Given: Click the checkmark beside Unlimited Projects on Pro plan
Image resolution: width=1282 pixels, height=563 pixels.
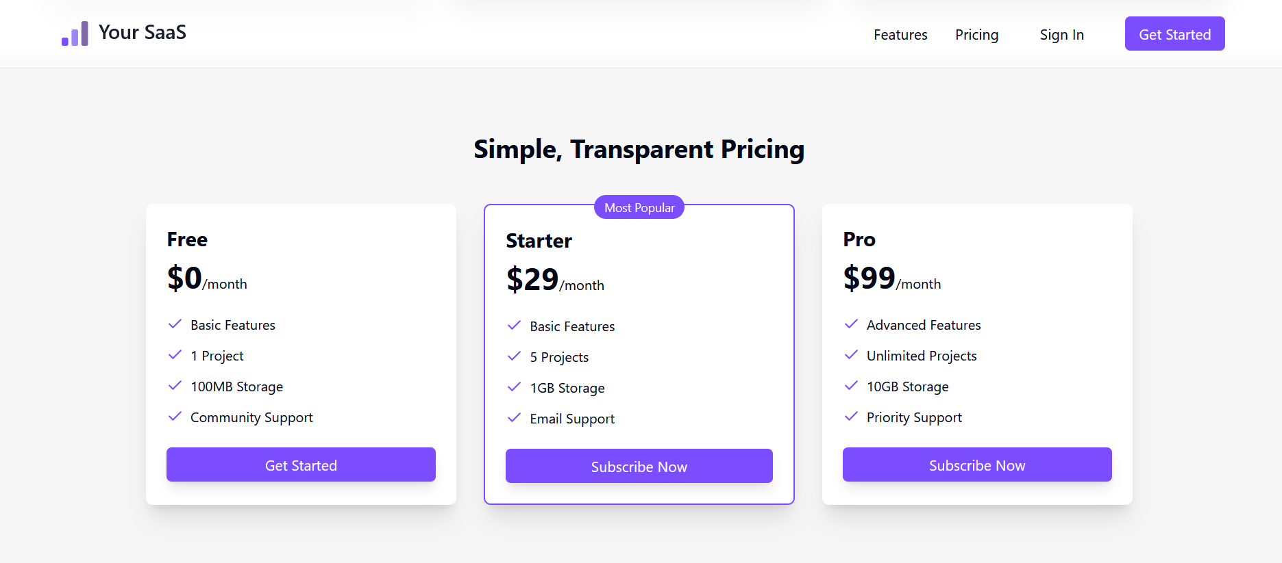Looking at the screenshot, I should pos(852,354).
